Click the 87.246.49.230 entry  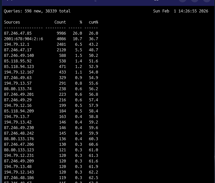click(19, 128)
